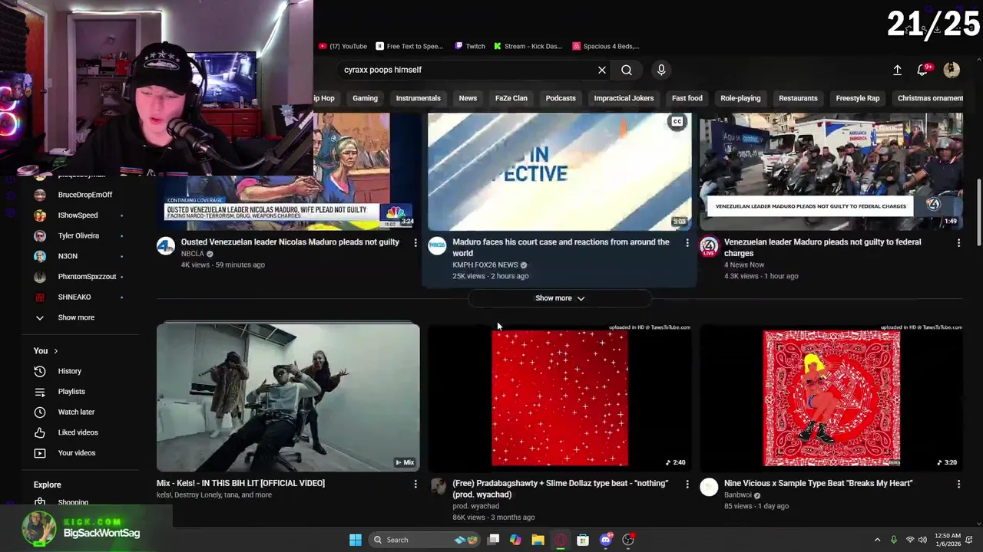Image resolution: width=983 pixels, height=552 pixels.
Task: Play the Nine Vicious Breaks My Heart thumbnail
Action: pyautogui.click(x=831, y=397)
